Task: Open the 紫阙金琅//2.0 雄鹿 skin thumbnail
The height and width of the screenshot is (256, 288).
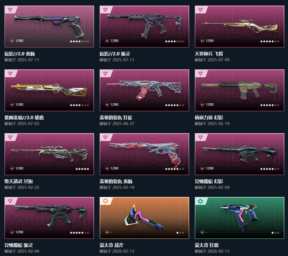Action: click(49, 90)
